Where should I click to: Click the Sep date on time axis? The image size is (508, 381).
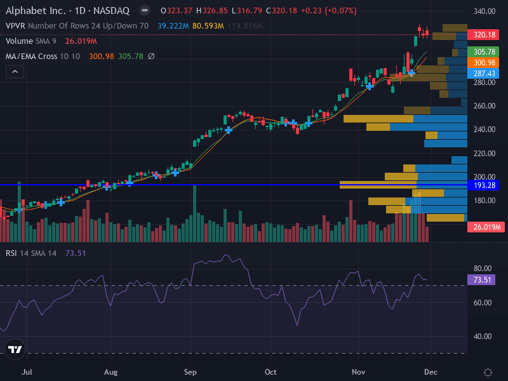(190, 372)
